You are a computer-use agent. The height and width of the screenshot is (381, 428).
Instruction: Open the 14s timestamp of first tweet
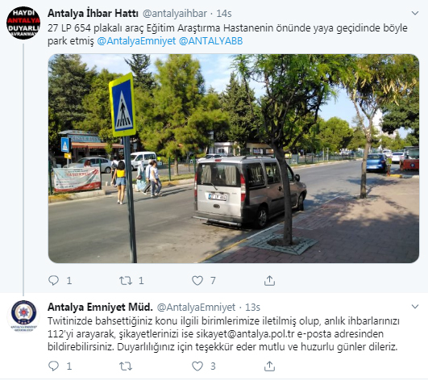click(224, 14)
